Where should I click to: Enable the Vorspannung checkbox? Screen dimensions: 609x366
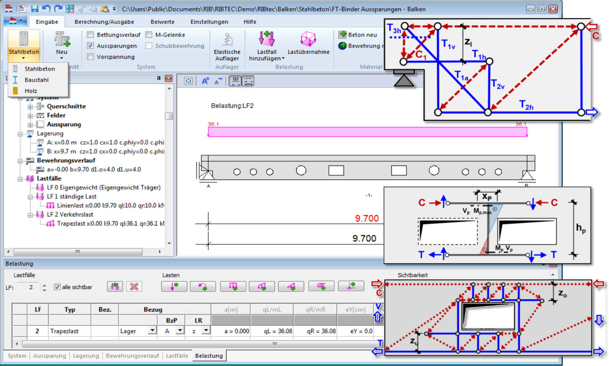91,57
